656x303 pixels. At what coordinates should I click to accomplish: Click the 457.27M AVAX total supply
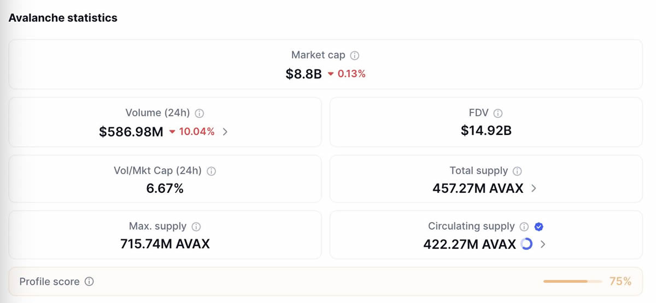tap(478, 188)
